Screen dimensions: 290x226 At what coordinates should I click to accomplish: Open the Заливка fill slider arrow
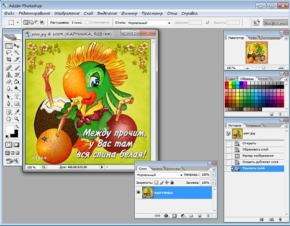coord(213,183)
